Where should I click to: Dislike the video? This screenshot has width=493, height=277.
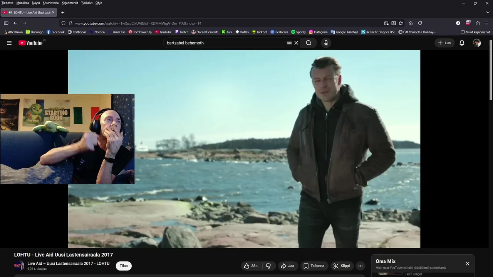[269, 266]
